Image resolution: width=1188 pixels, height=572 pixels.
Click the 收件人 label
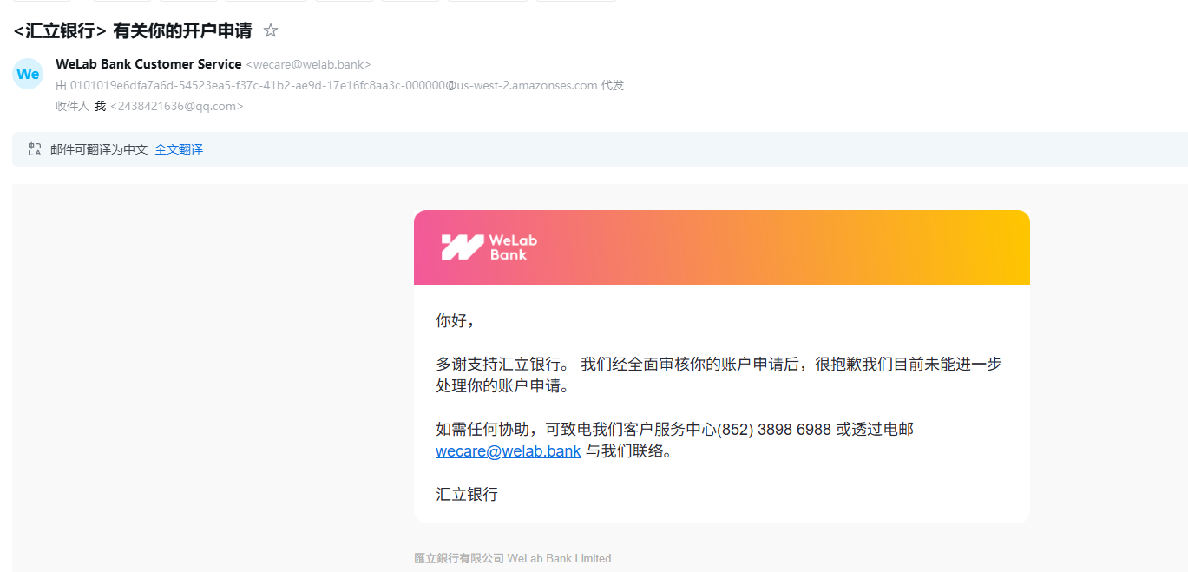click(72, 106)
